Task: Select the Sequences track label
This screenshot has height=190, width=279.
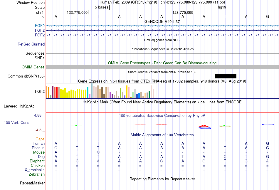Action: (35, 53)
